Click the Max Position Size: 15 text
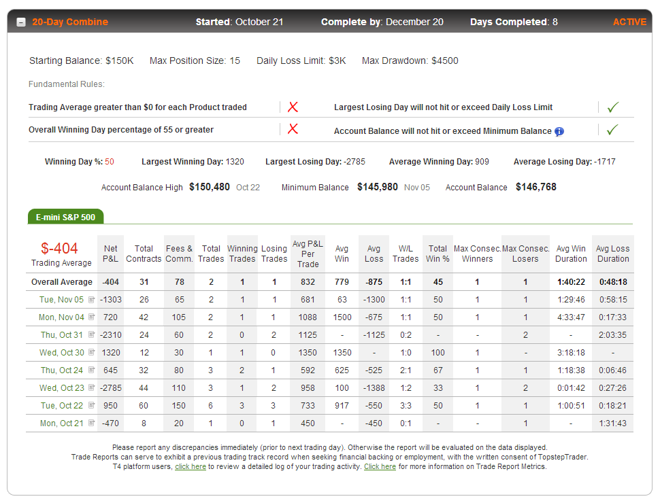Screen dimensions: 660x503 pyautogui.click(x=195, y=60)
